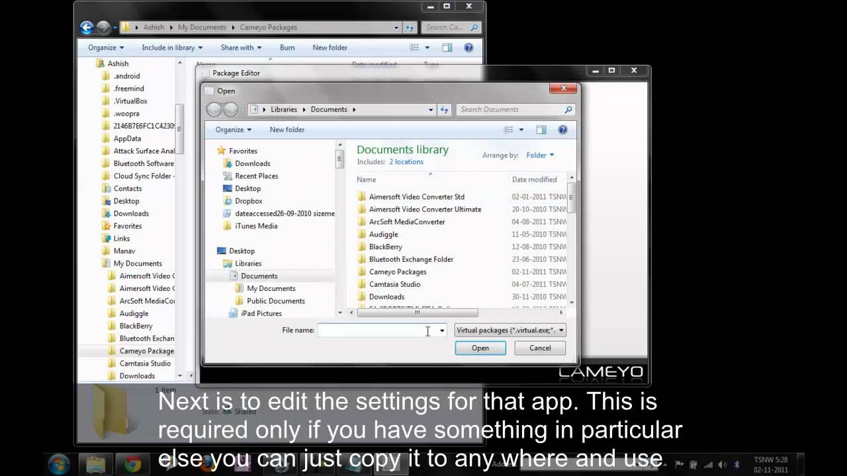Open the Organize menu in the Explorer window

106,48
